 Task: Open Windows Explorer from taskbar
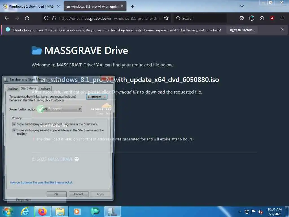click(x=60, y=211)
